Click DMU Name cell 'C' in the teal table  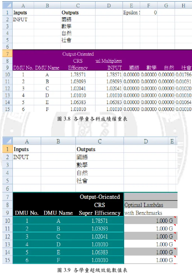pos(58,236)
